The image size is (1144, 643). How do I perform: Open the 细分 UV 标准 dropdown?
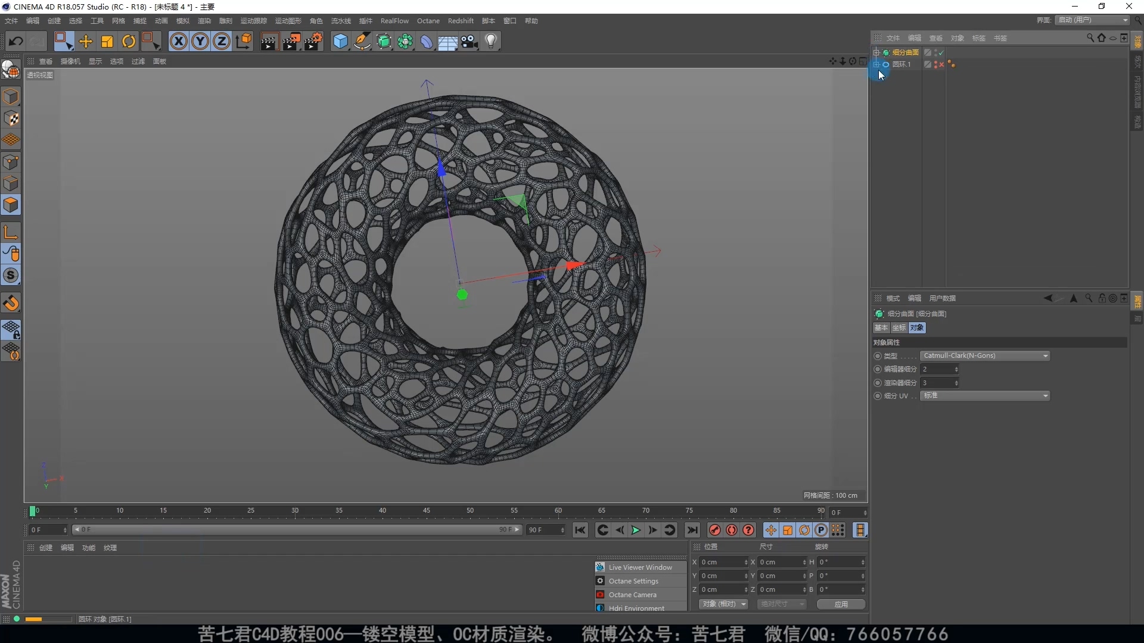click(985, 396)
